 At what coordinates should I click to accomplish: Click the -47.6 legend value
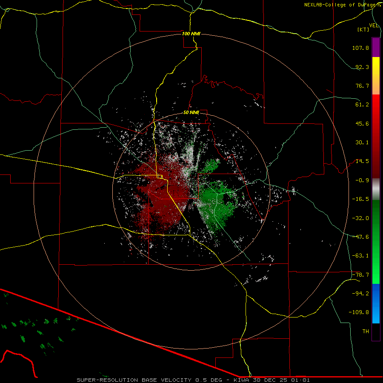tap(360, 237)
